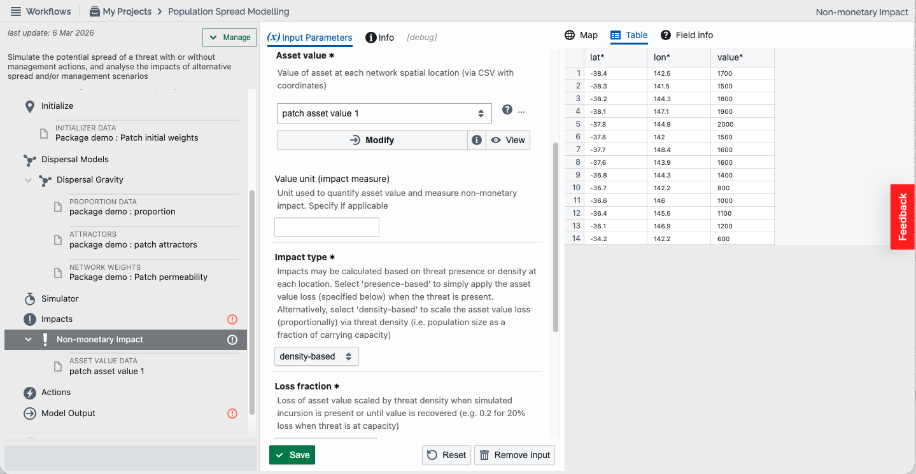Click the info icon beside Modify
Image resolution: width=916 pixels, height=474 pixels.
click(477, 140)
